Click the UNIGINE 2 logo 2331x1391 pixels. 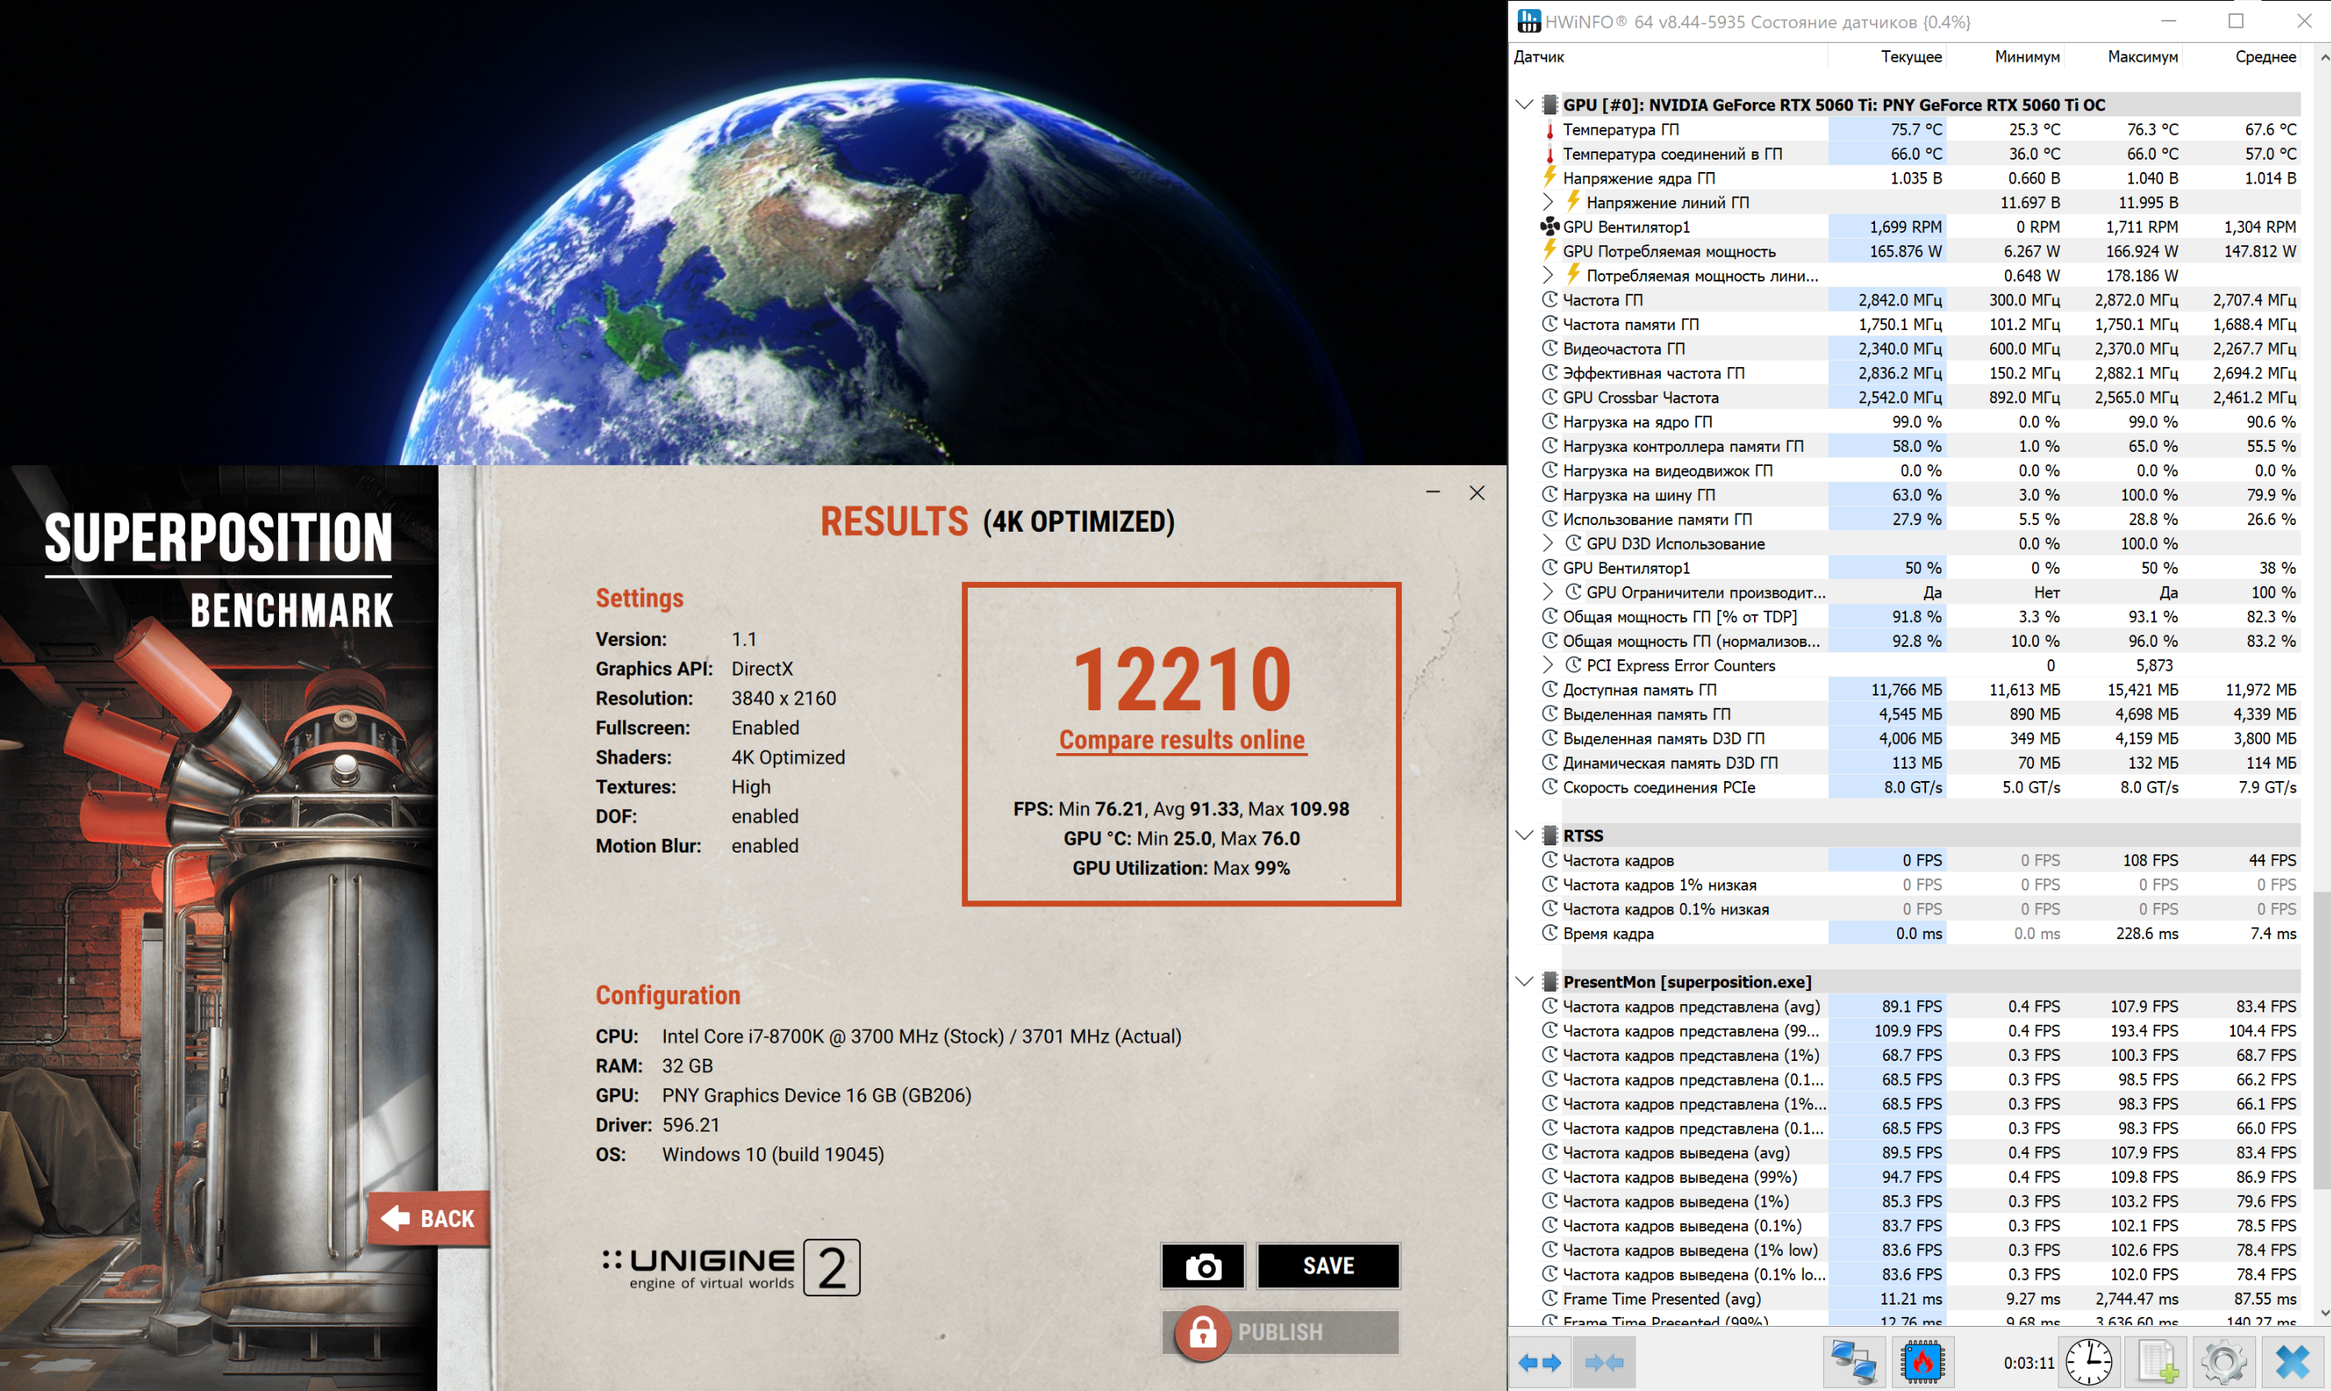[731, 1268]
